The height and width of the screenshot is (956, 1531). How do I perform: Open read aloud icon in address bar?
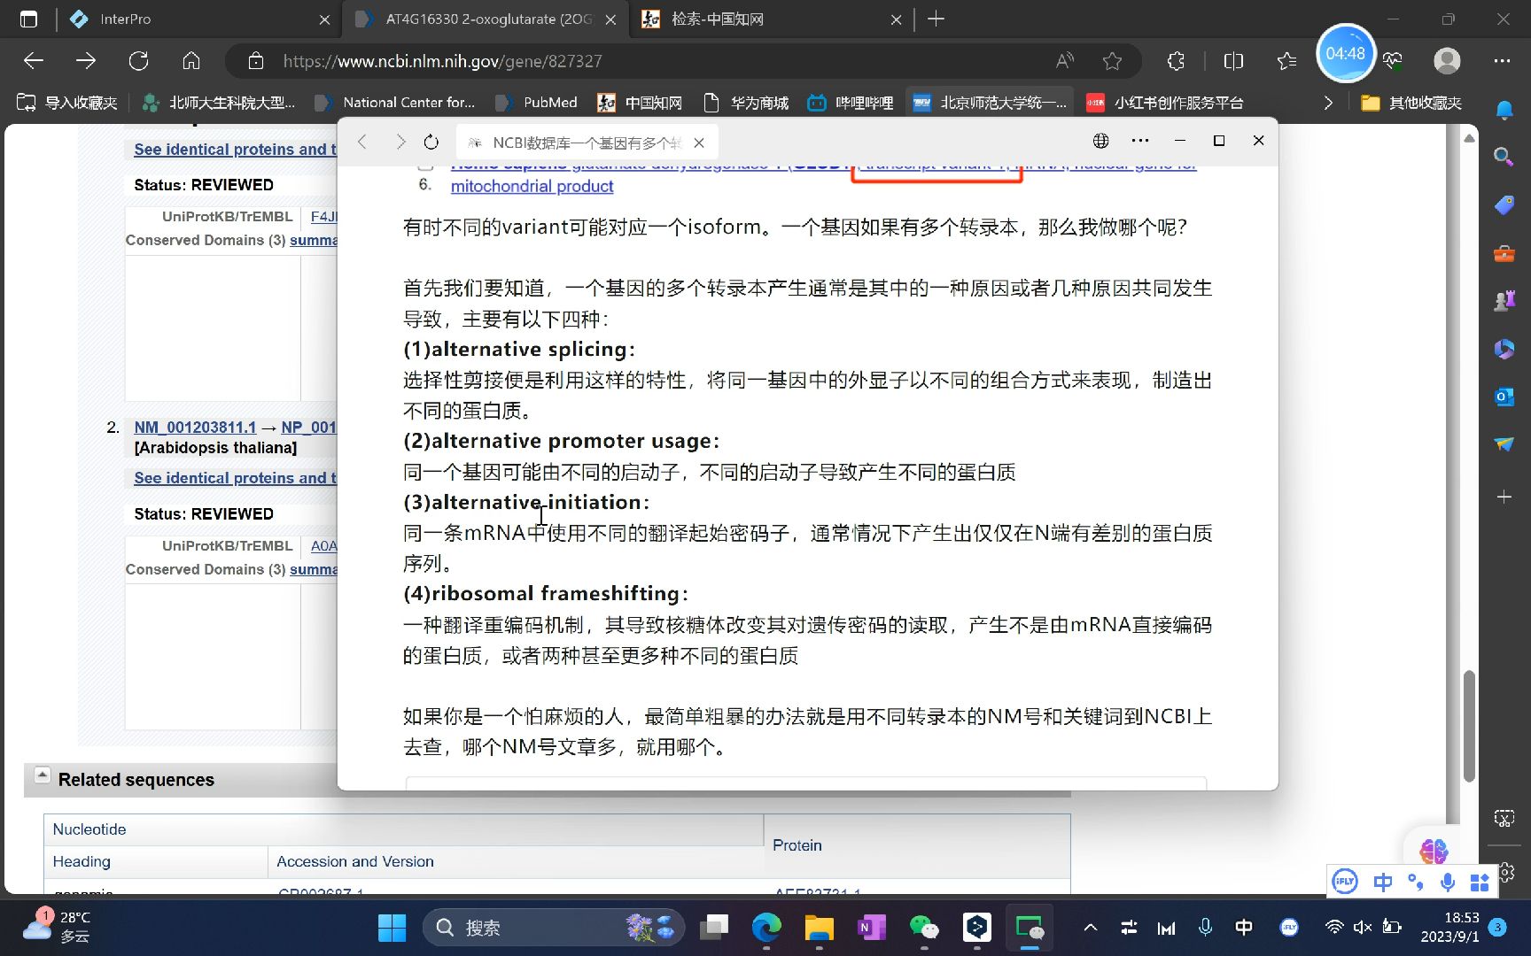click(x=1064, y=61)
